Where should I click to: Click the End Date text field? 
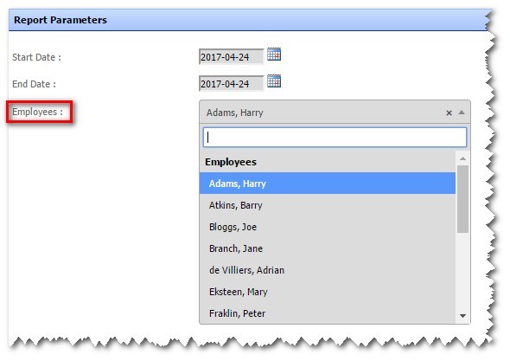231,84
